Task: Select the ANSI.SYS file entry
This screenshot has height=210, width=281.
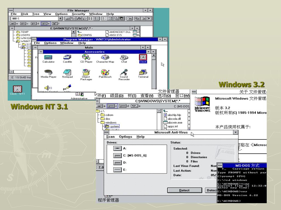Action: coord(114,35)
